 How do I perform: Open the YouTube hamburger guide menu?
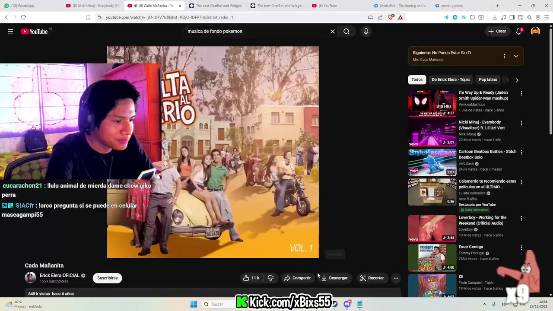[x=10, y=31]
